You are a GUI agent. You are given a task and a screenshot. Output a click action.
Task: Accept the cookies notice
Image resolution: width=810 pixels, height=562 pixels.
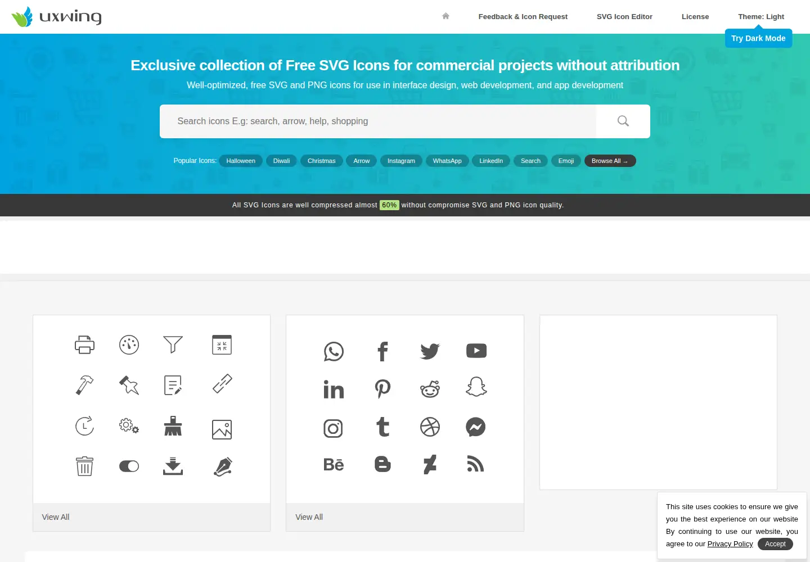point(775,544)
